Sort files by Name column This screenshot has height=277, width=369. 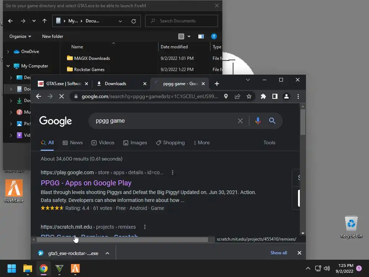77,47
